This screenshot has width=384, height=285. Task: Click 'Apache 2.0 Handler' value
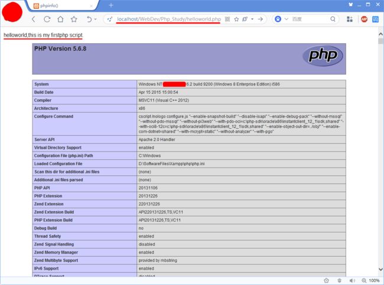coord(157,139)
